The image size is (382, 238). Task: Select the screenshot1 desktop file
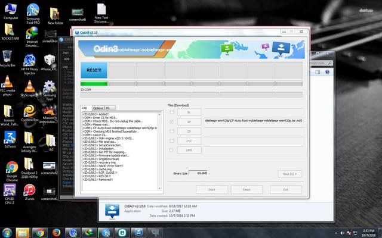point(49,194)
